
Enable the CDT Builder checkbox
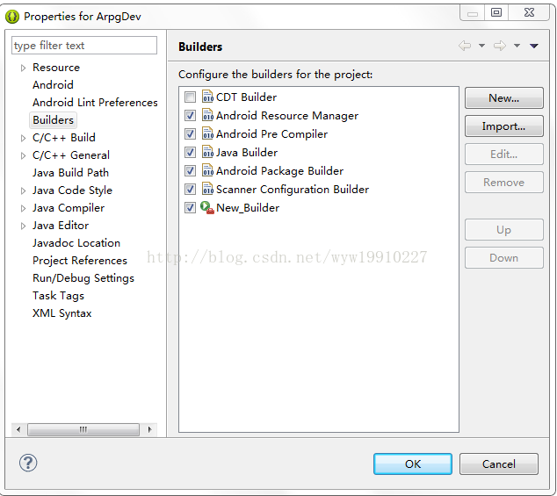[x=190, y=97]
